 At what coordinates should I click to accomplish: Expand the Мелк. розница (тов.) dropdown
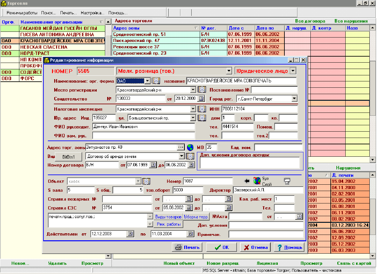pyautogui.click(x=229, y=71)
